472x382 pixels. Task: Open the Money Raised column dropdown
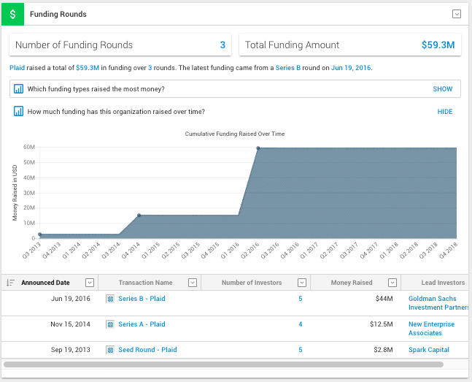392,283
